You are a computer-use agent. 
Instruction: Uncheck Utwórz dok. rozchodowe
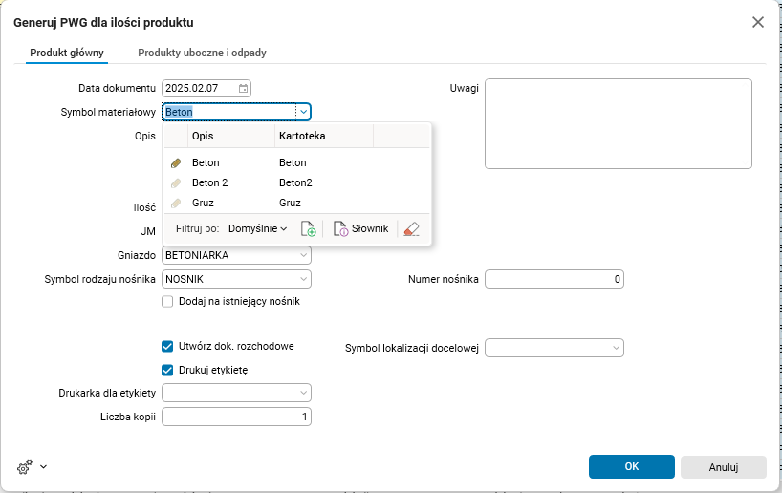point(168,346)
